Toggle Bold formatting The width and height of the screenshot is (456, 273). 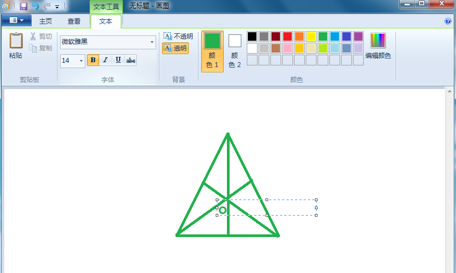click(x=93, y=60)
